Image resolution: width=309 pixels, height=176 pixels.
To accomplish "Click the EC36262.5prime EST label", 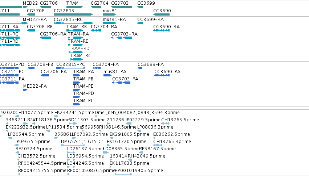I will [171, 134].
